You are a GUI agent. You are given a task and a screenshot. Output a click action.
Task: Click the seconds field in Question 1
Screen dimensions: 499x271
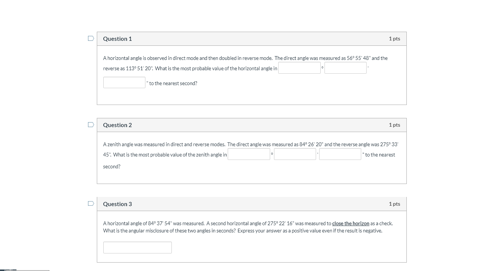[x=124, y=82]
